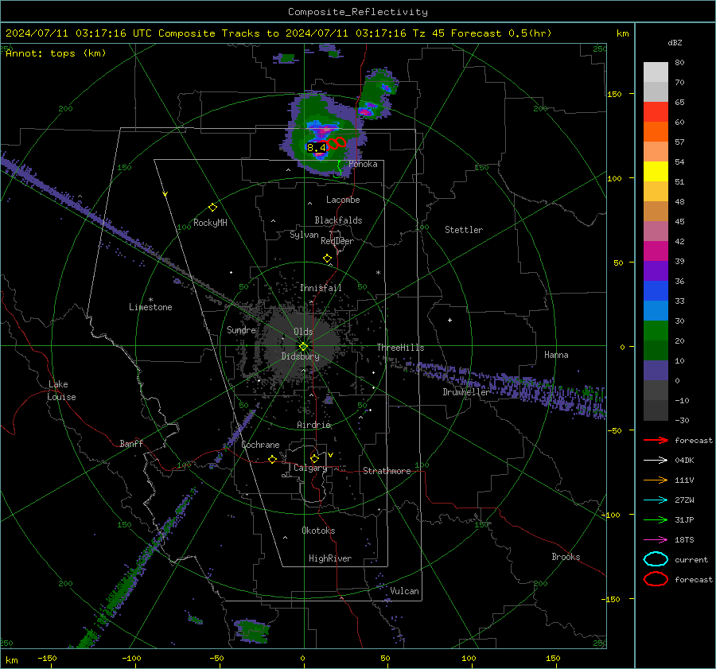The image size is (716, 669).
Task: Click the Airdrie city label
Action: [x=313, y=425]
